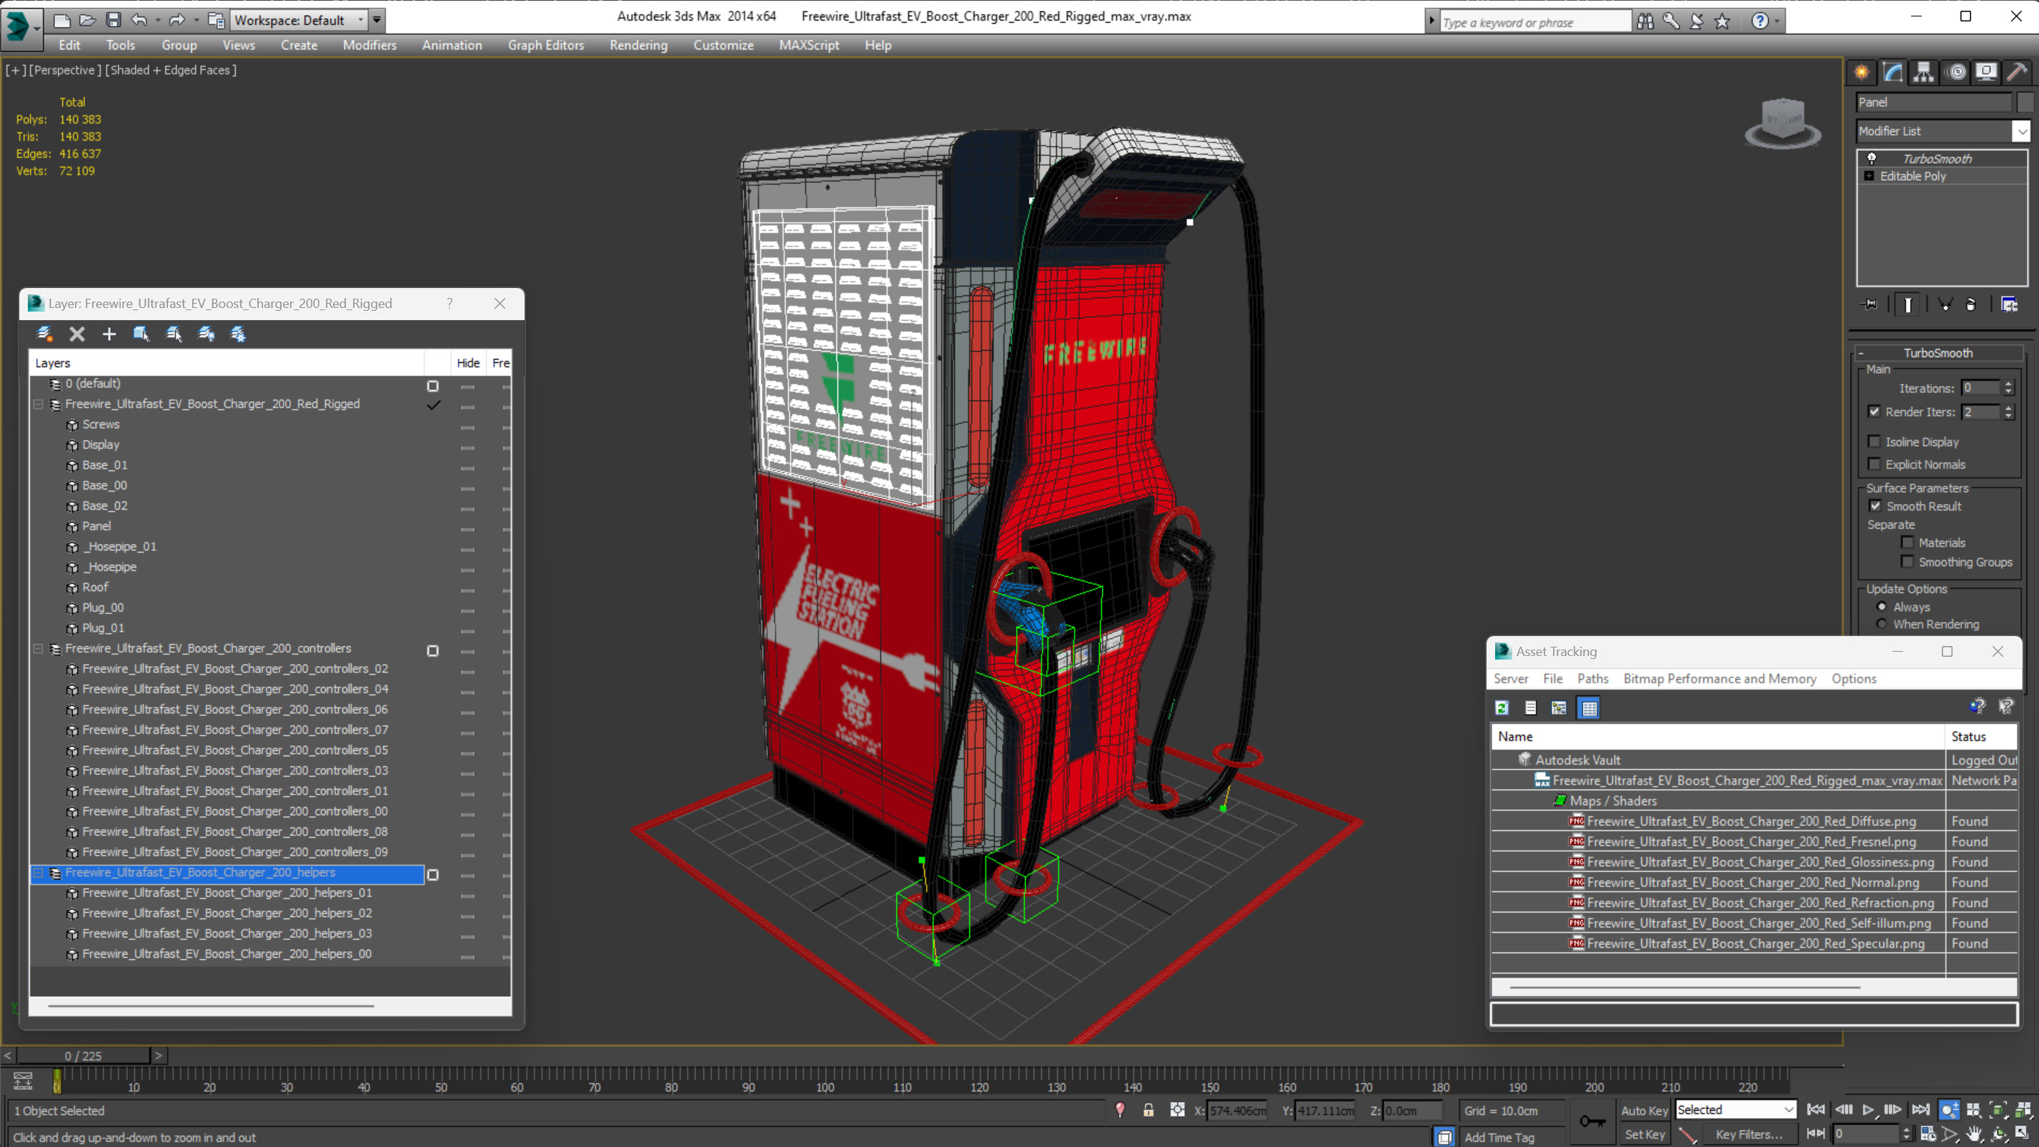Open the Modifiers menu

(369, 45)
